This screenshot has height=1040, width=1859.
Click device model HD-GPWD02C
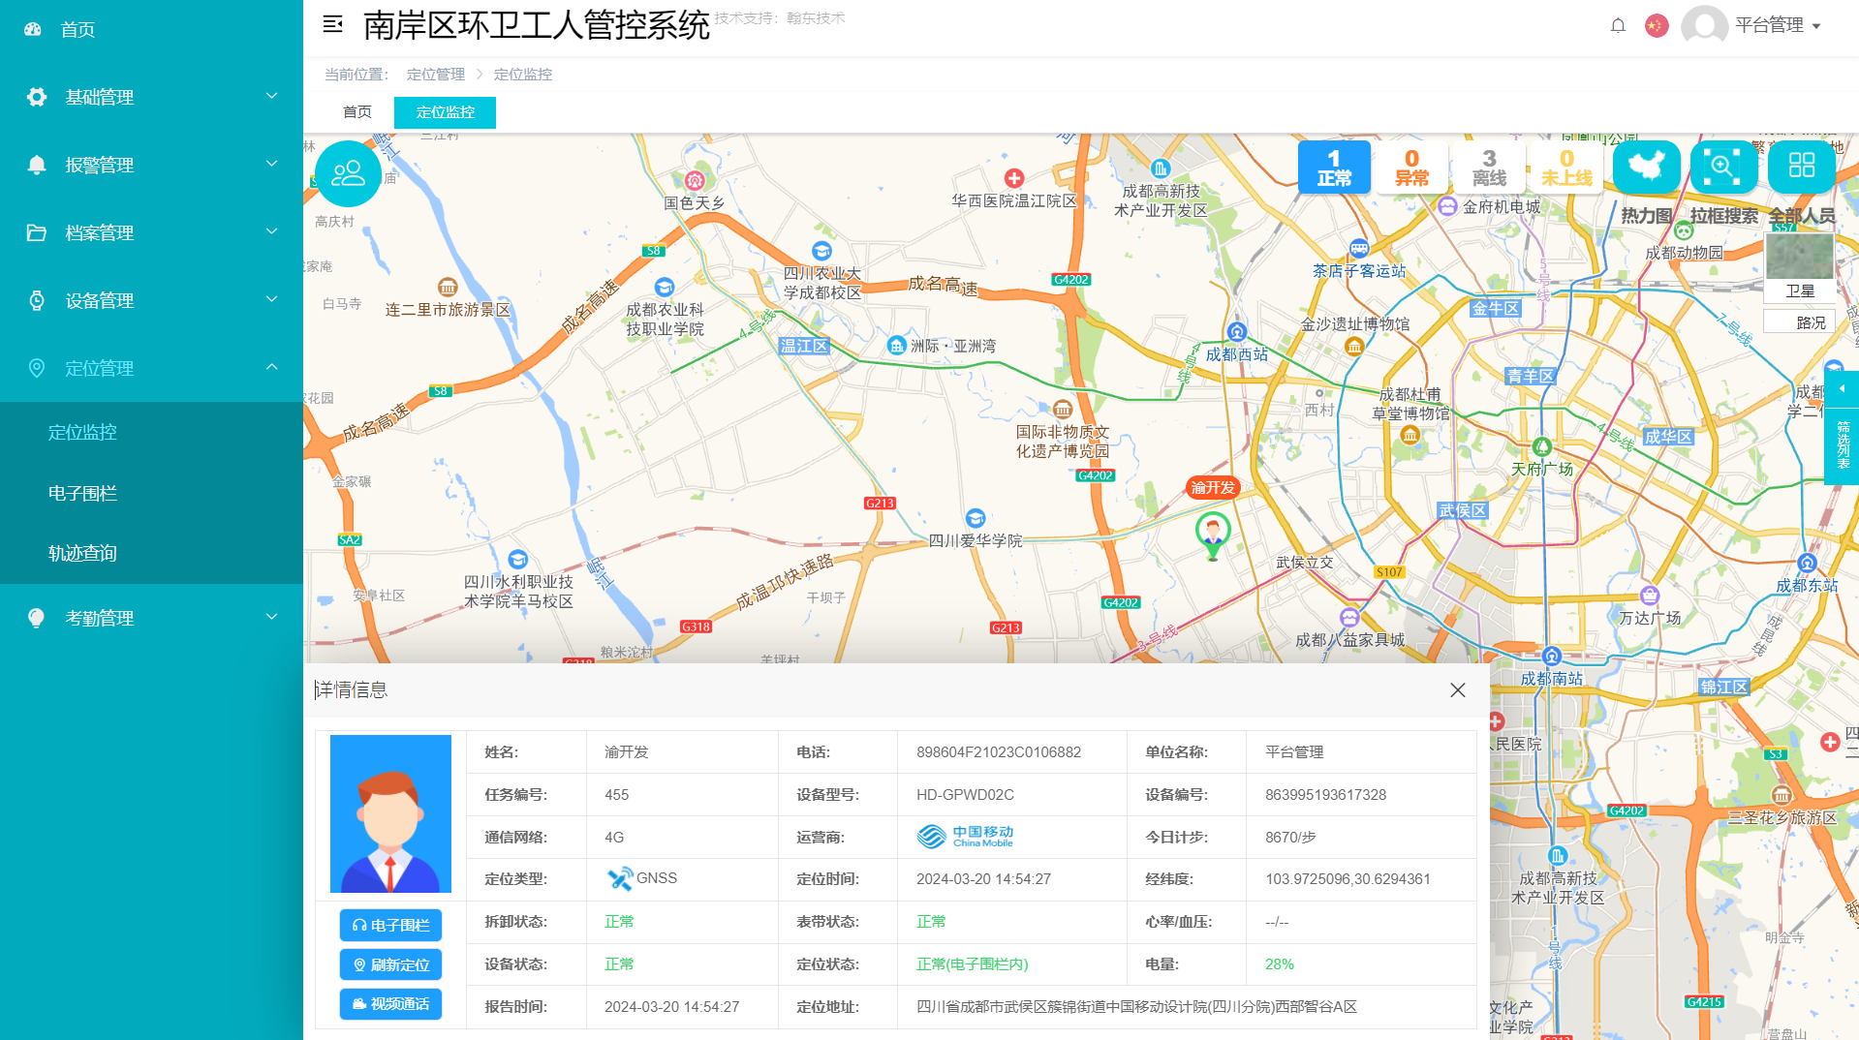965,795
